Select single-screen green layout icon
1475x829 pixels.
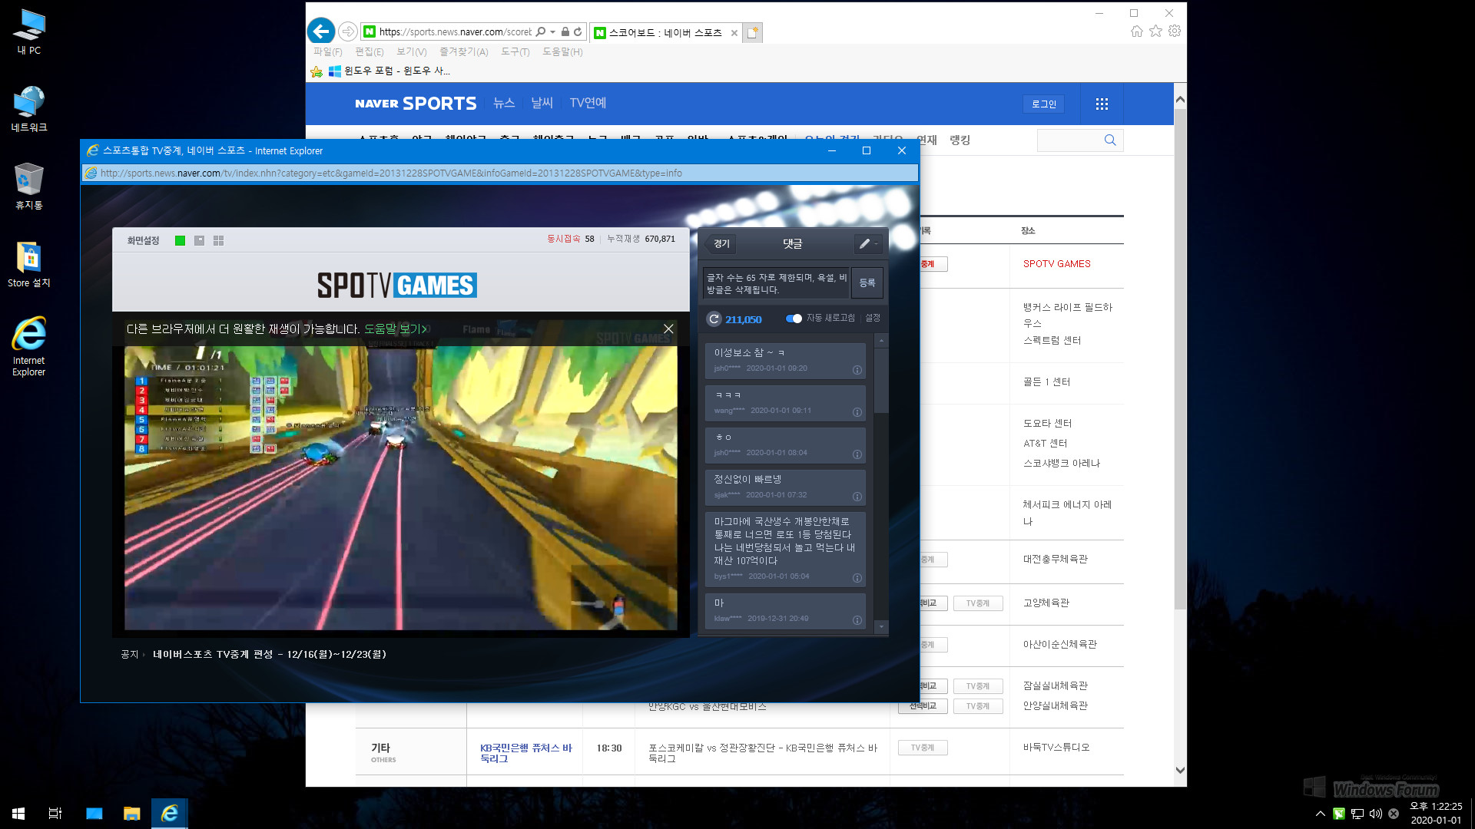pyautogui.click(x=180, y=240)
